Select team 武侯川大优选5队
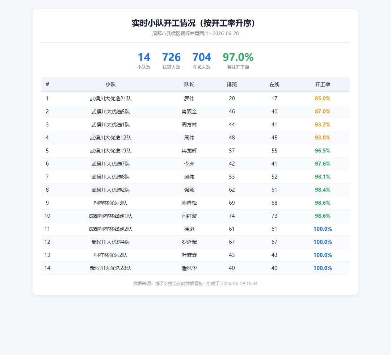Image resolution: width=391 pixels, height=355 pixels. point(110,112)
